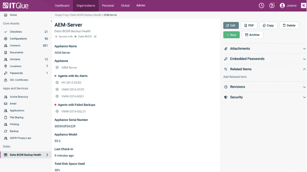
Task: Expand the Embedded Passwords section
Action: (304, 59)
